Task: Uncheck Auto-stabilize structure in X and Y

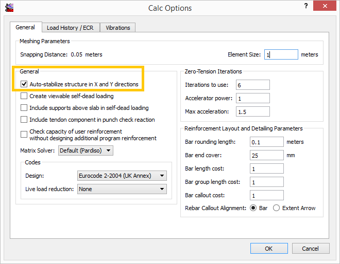Action: [24, 84]
